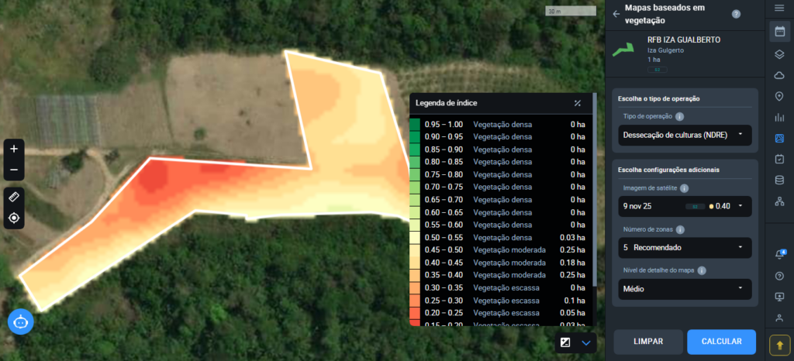This screenshot has height=361, width=794.
Task: Open the calendar section in sidebar
Action: coord(779,32)
